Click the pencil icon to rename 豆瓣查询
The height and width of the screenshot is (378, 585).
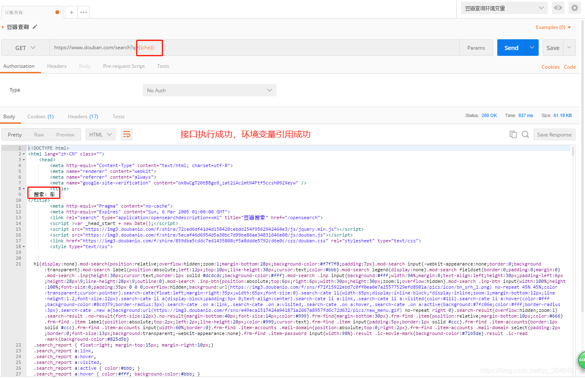coord(35,27)
